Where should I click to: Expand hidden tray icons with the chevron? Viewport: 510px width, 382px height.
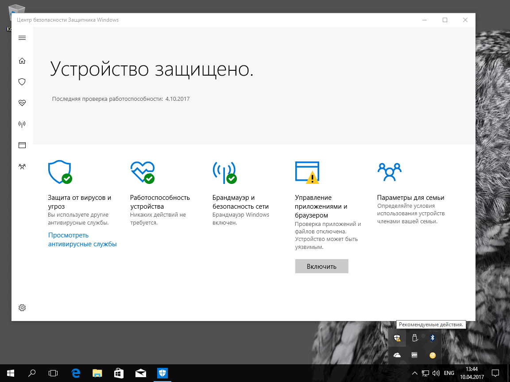[x=415, y=373]
